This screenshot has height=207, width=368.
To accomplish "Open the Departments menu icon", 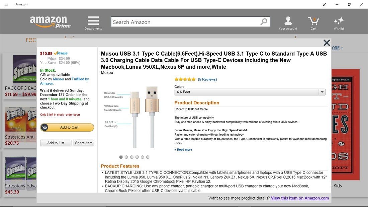I will coord(93,21).
